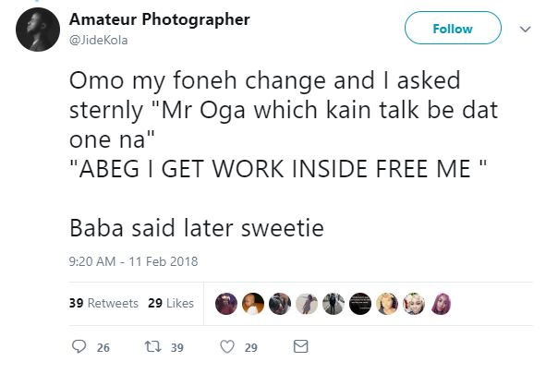Click the reply count number 26
558x374 pixels.
point(103,347)
